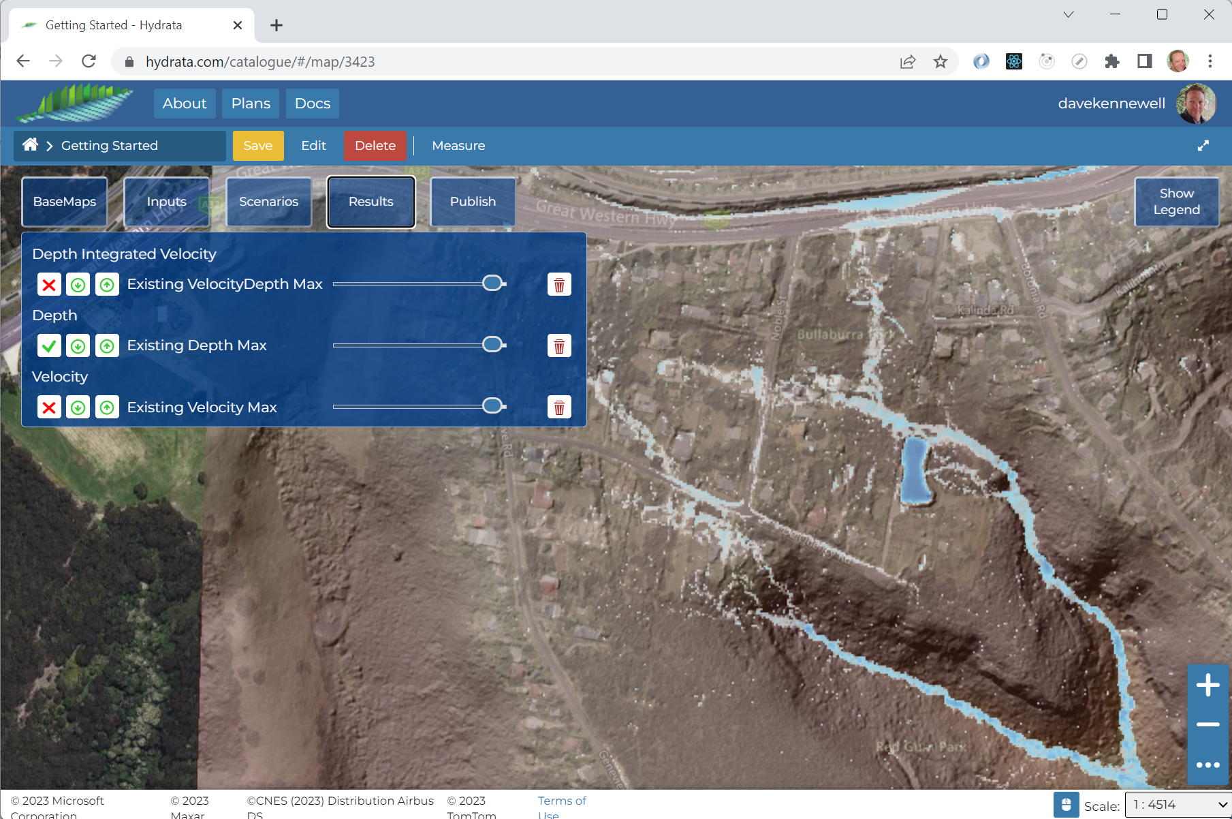Click the home icon in breadcrumb

point(30,145)
